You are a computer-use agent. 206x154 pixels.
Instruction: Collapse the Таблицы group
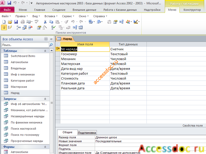(x=45, y=51)
